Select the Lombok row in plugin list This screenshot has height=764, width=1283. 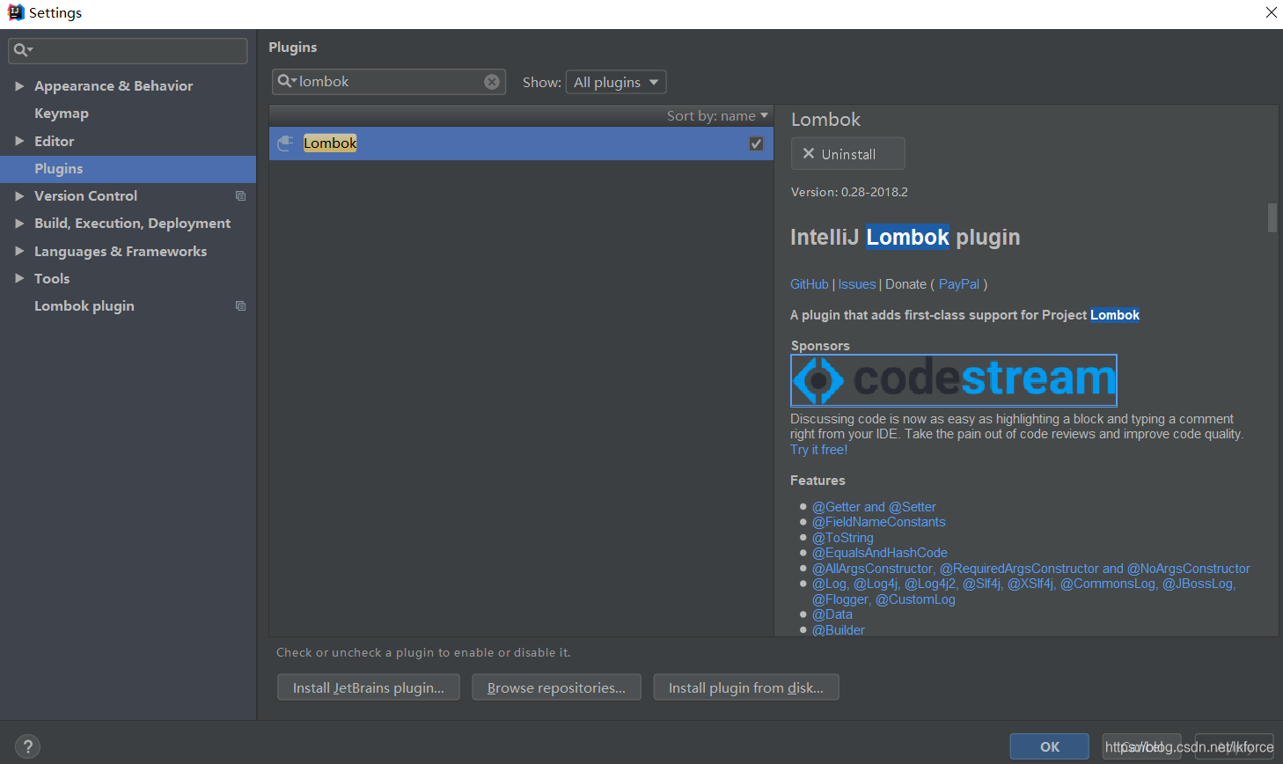click(x=521, y=143)
